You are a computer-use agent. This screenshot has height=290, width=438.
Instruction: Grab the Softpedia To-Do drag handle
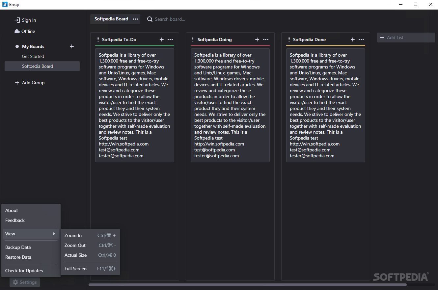(x=98, y=40)
